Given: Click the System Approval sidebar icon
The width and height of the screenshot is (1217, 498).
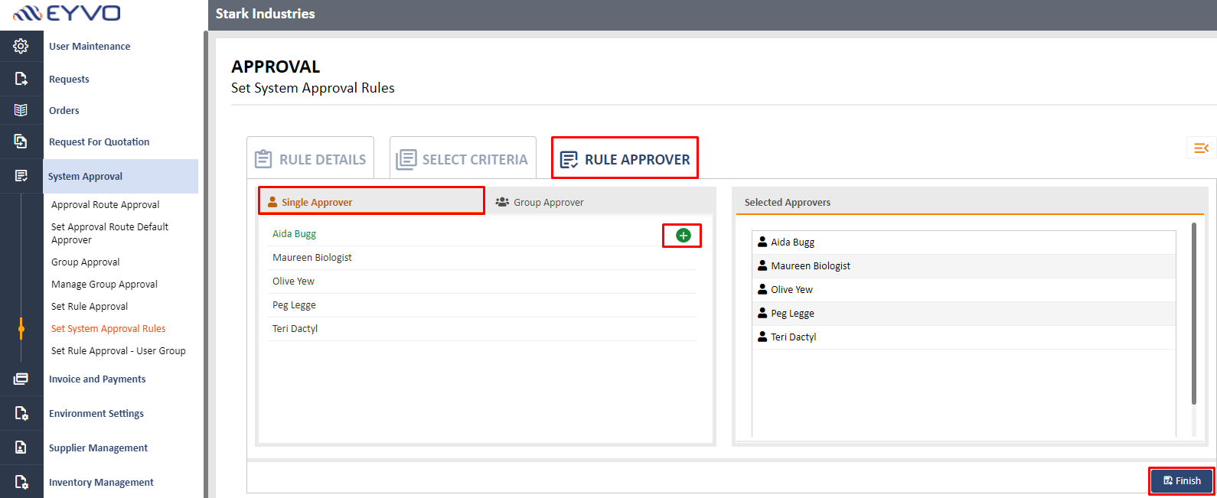Looking at the screenshot, I should 21,176.
